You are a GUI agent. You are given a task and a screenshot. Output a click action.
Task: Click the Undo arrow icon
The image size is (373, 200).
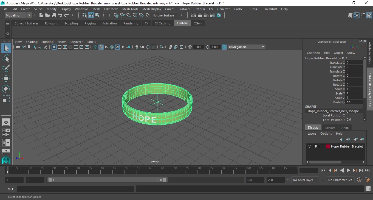(60, 15)
